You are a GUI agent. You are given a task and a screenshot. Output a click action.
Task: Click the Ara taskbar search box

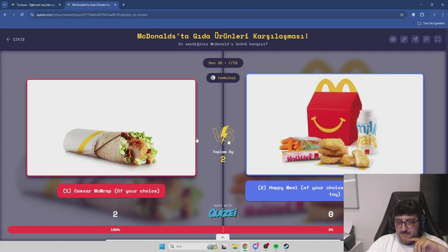point(193,246)
